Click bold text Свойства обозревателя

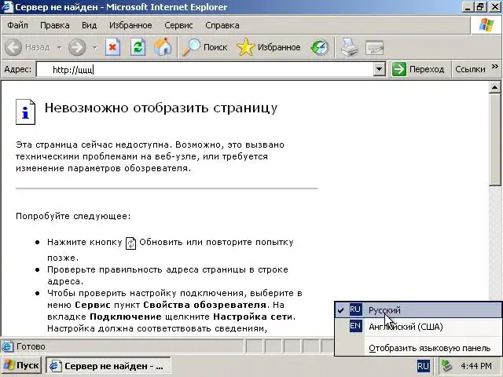(x=204, y=305)
